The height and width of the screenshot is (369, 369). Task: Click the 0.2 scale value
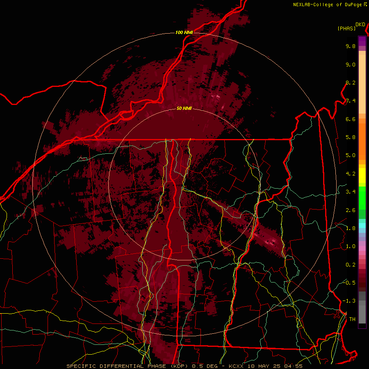coord(351,265)
